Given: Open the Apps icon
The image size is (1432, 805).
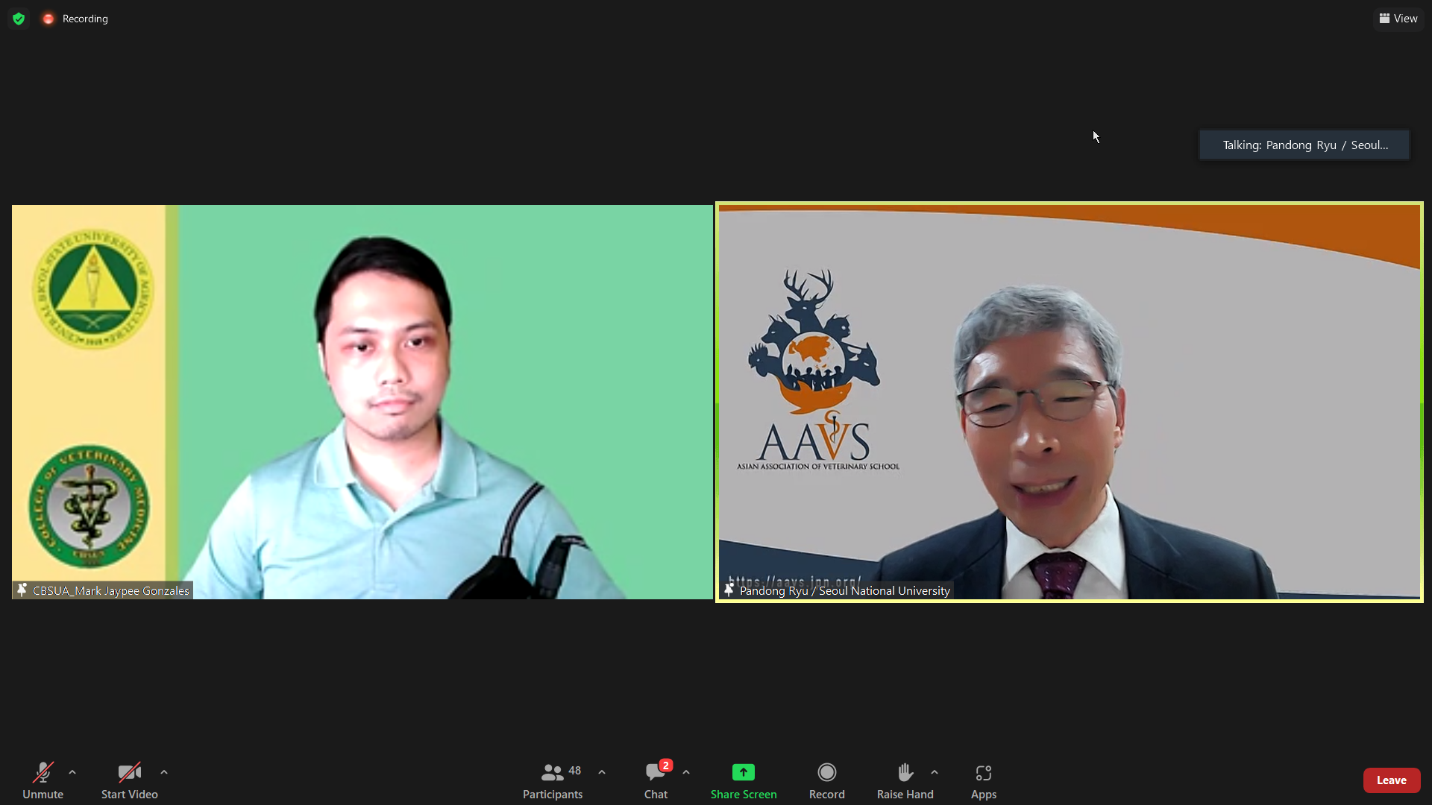Looking at the screenshot, I should tap(983, 772).
